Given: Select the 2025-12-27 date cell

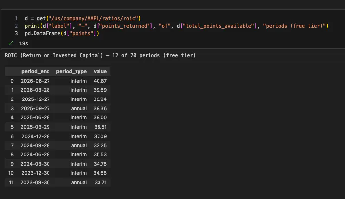Looking at the screenshot, I should click(x=36, y=99).
